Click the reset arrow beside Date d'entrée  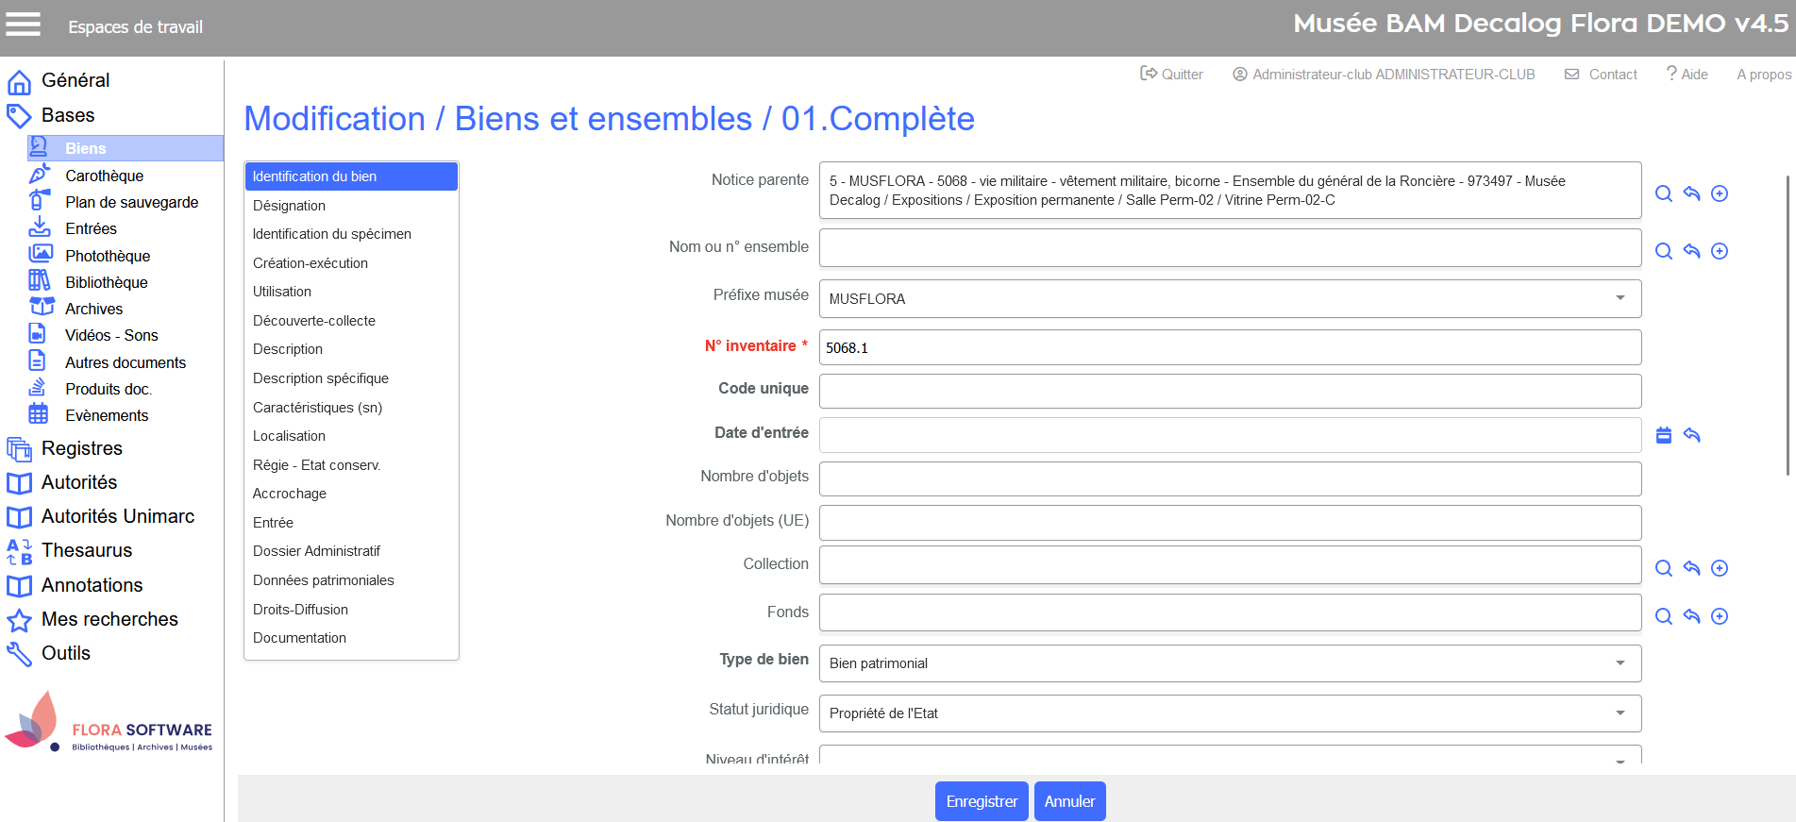pyautogui.click(x=1691, y=435)
